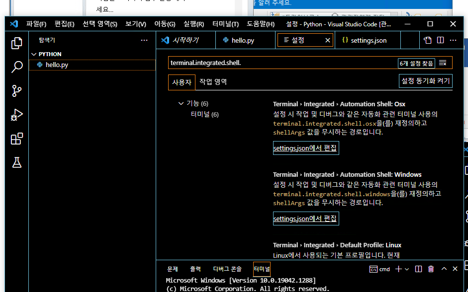The width and height of the screenshot is (468, 292).
Task: Click the cmd terminal label
Action: [379, 269]
